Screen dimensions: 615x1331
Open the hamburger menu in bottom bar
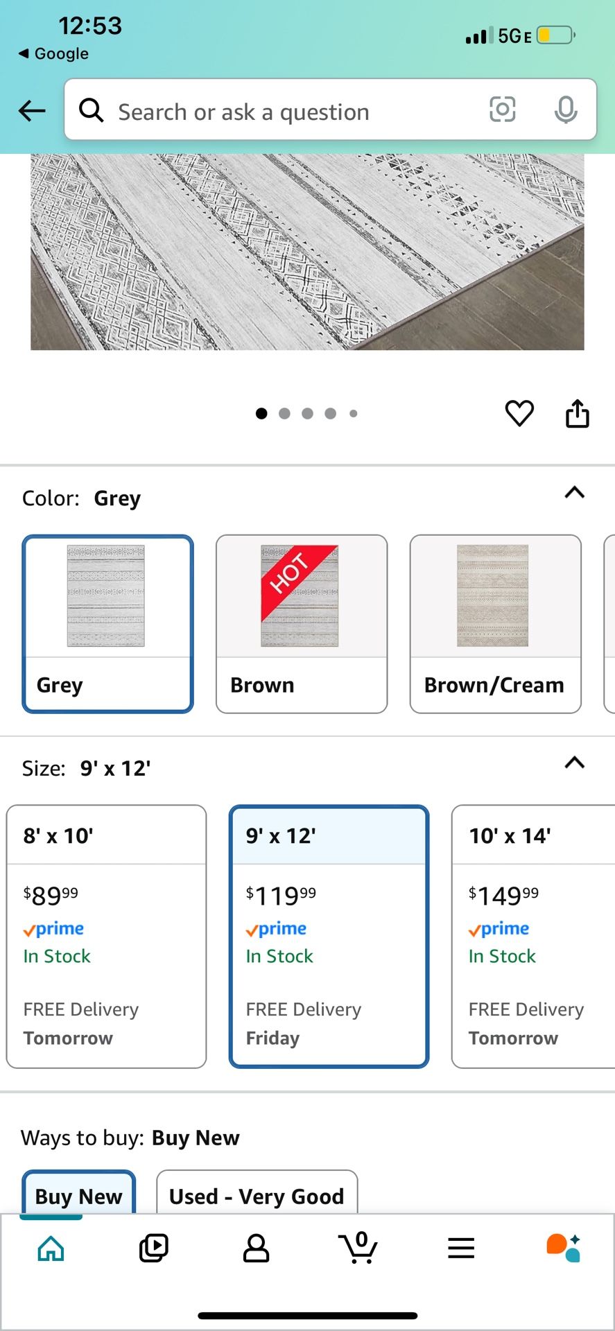pos(460,1248)
